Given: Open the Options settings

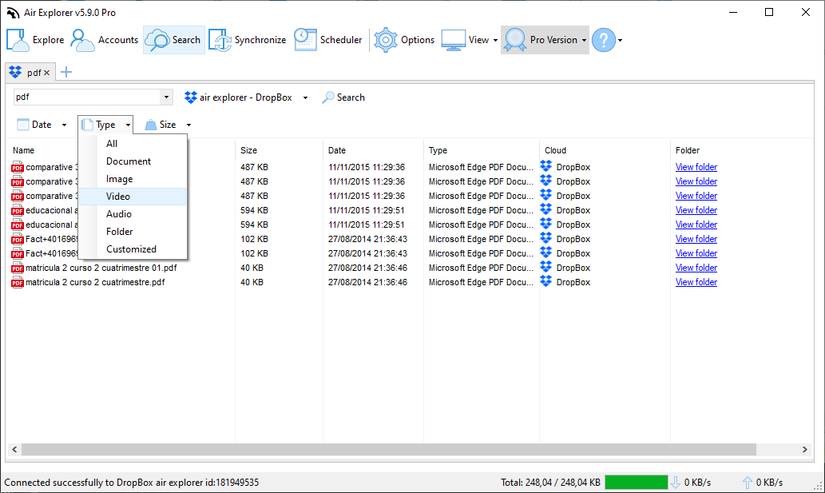Looking at the screenshot, I should coord(403,38).
